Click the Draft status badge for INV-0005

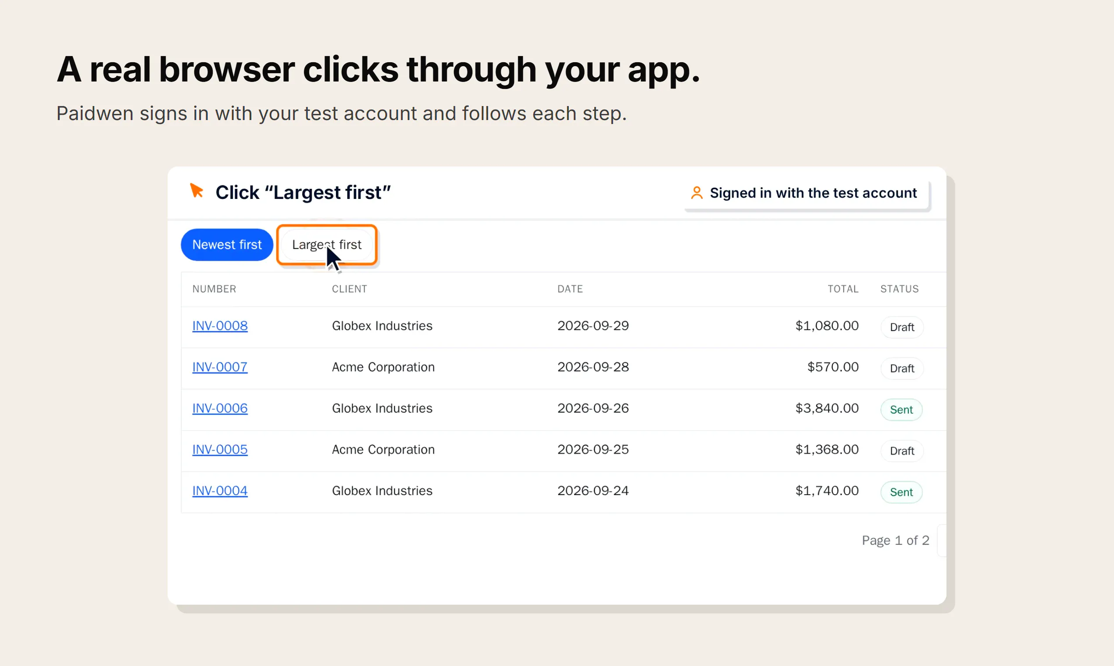pyautogui.click(x=902, y=451)
